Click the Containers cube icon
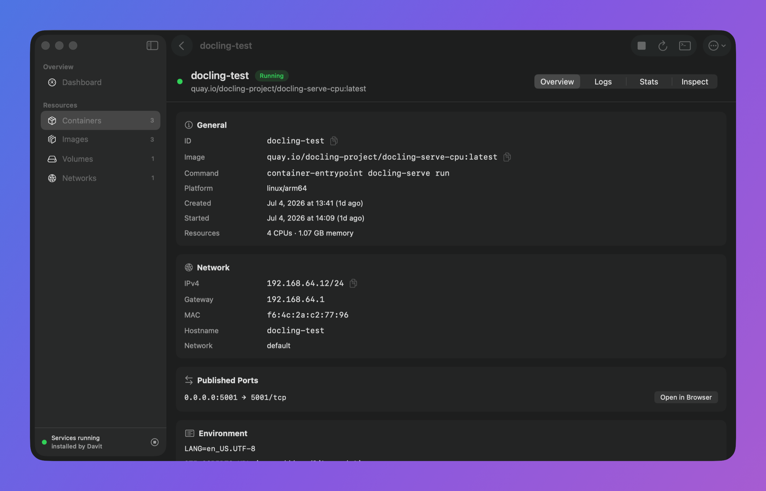Screen dimensions: 766x491 [52, 120]
